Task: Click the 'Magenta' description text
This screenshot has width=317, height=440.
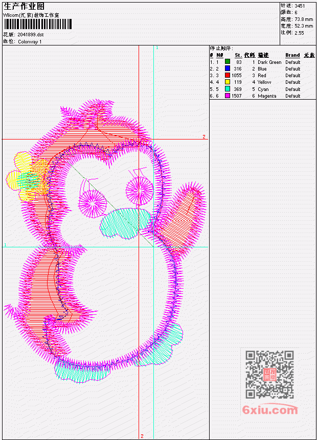Action: tap(267, 96)
